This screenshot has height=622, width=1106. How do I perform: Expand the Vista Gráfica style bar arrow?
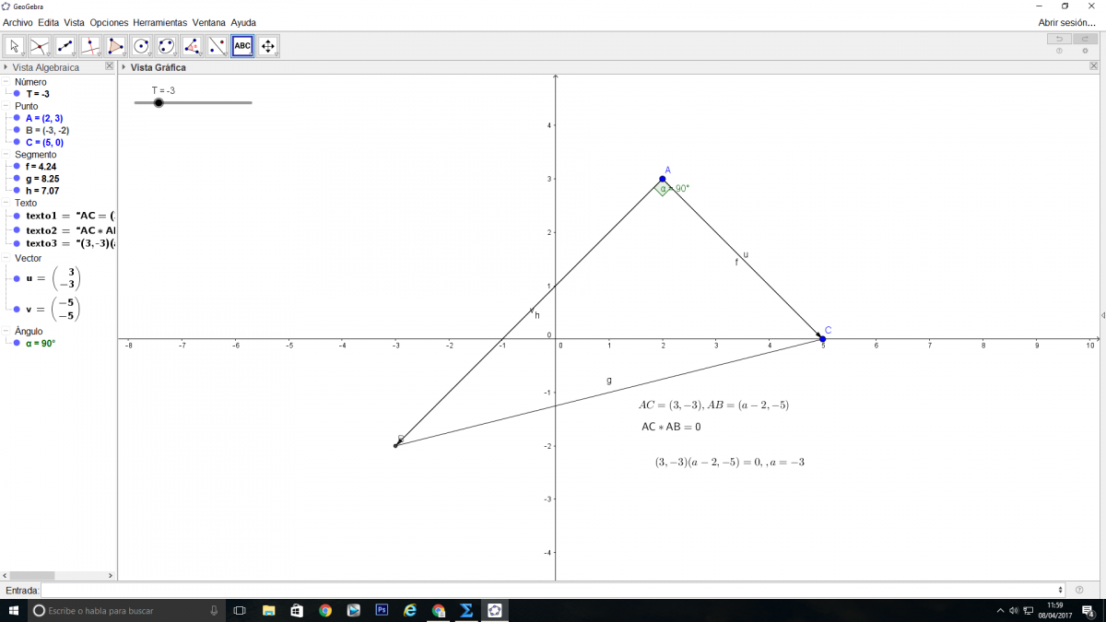[x=124, y=67]
